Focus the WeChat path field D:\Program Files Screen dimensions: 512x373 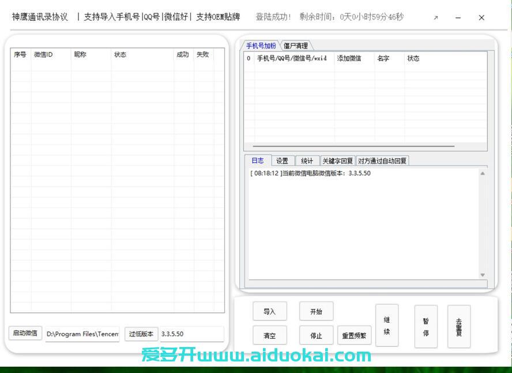[82, 334]
